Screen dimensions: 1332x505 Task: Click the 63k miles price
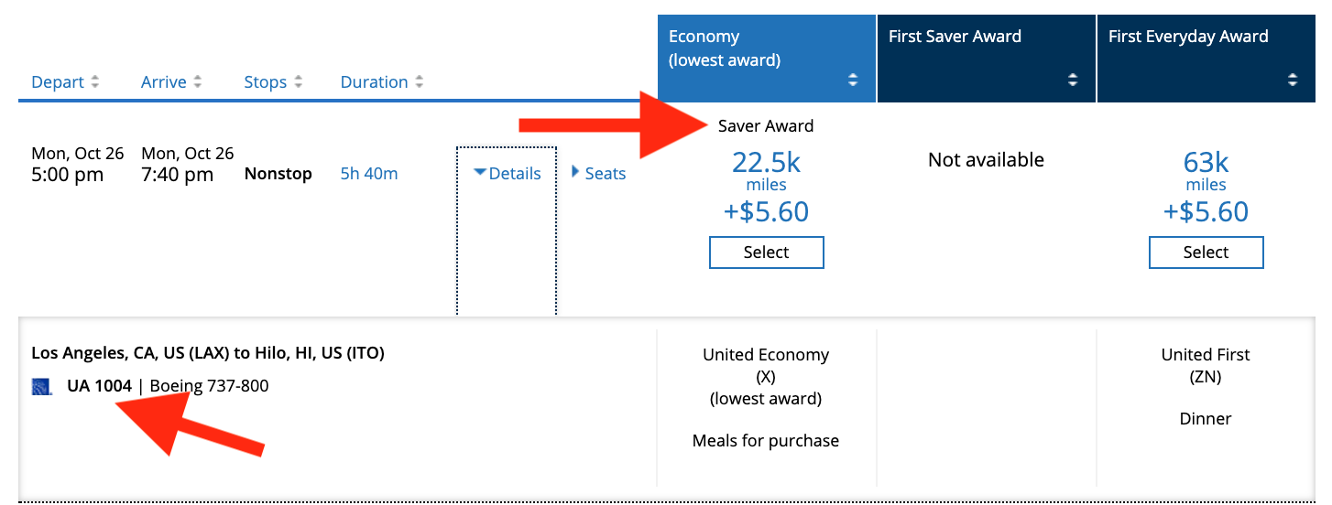click(x=1206, y=163)
